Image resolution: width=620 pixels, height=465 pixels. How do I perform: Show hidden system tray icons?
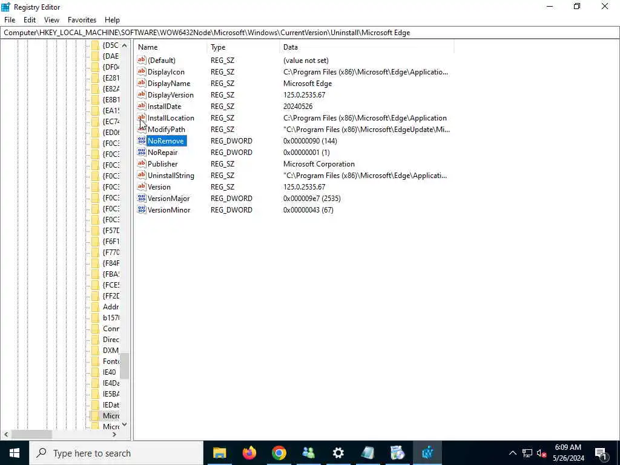tap(512, 453)
